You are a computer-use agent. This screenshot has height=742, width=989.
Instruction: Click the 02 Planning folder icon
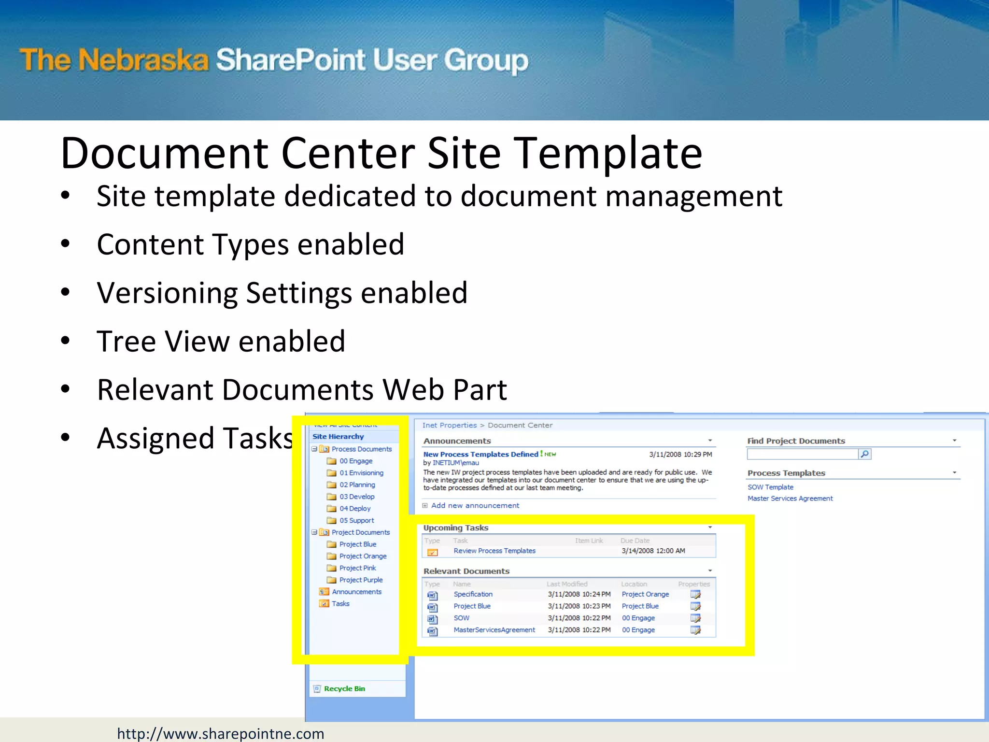pyautogui.click(x=331, y=485)
